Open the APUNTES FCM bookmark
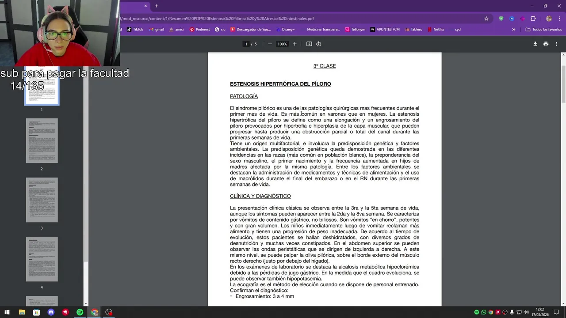This screenshot has width=566, height=318. (x=385, y=30)
